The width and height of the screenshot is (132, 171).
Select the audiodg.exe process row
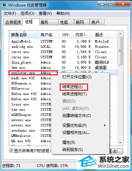tap(63, 47)
